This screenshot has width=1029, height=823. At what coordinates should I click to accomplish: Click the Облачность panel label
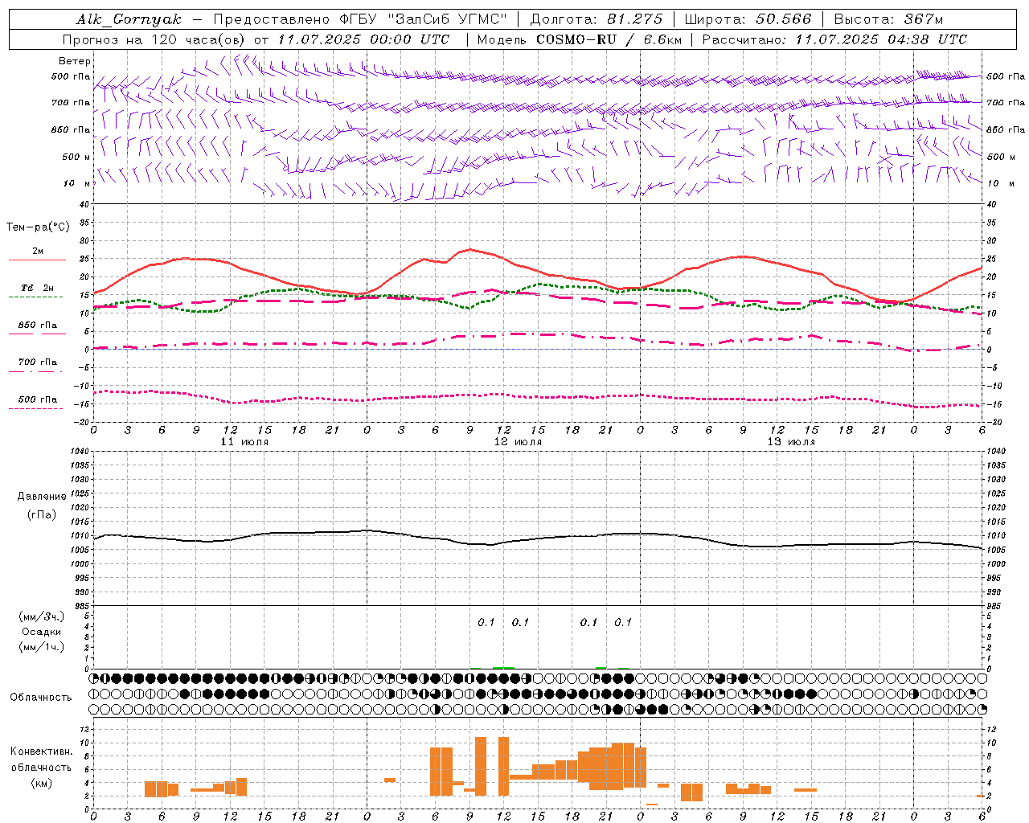[x=41, y=698]
